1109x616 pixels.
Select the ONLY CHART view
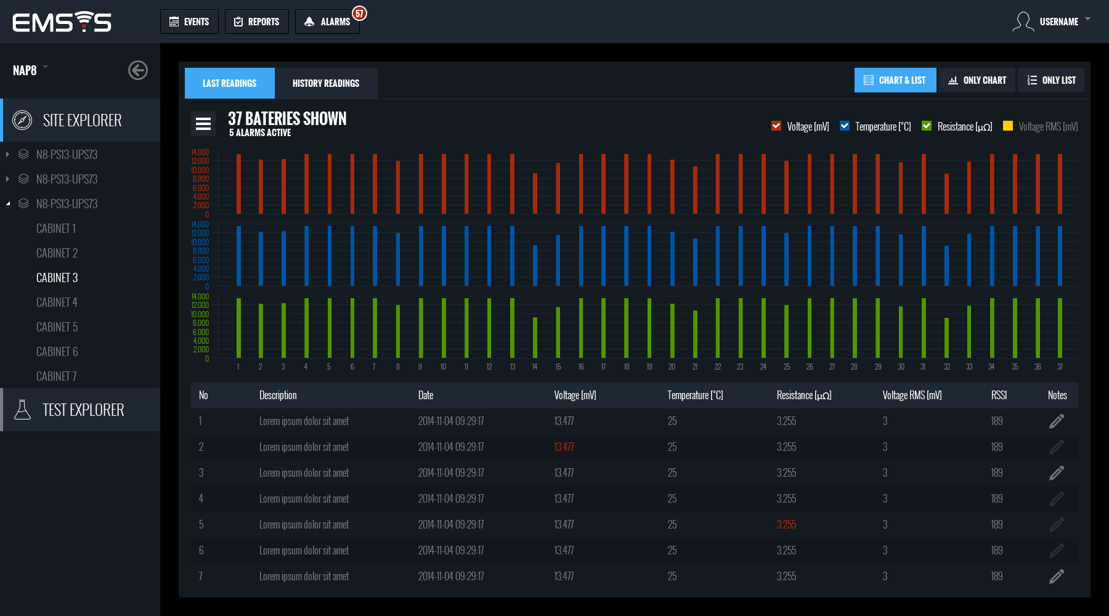pos(977,80)
